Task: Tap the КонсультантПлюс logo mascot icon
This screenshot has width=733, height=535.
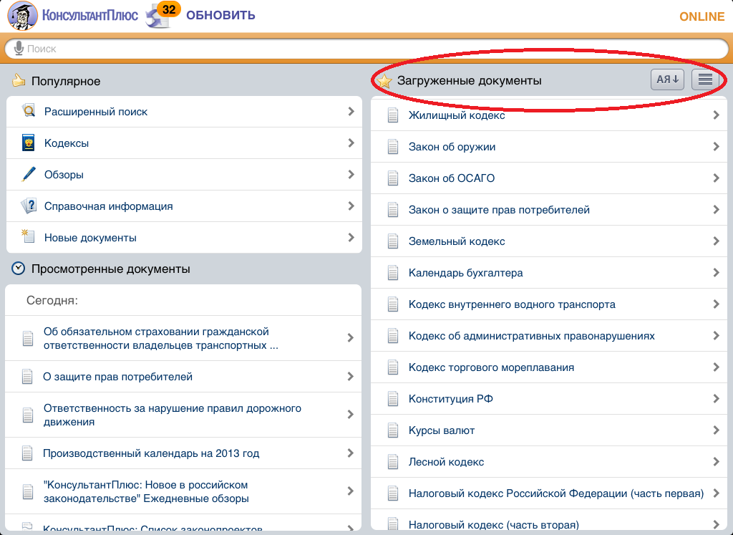Action: pyautogui.click(x=23, y=16)
